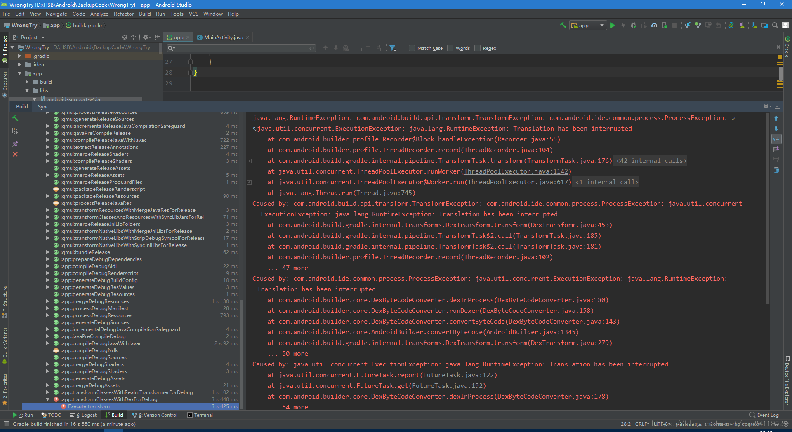Click editor vertical scrollbar thumb
The height and width of the screenshot is (432, 792).
(780, 74)
